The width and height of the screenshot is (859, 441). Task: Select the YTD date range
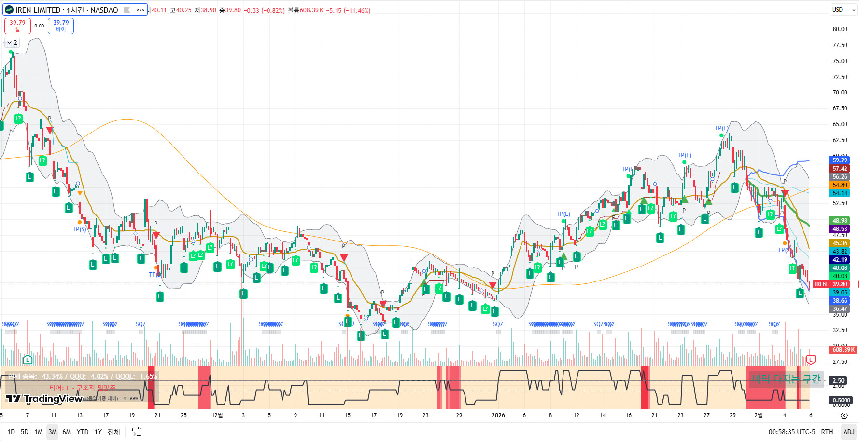click(83, 432)
